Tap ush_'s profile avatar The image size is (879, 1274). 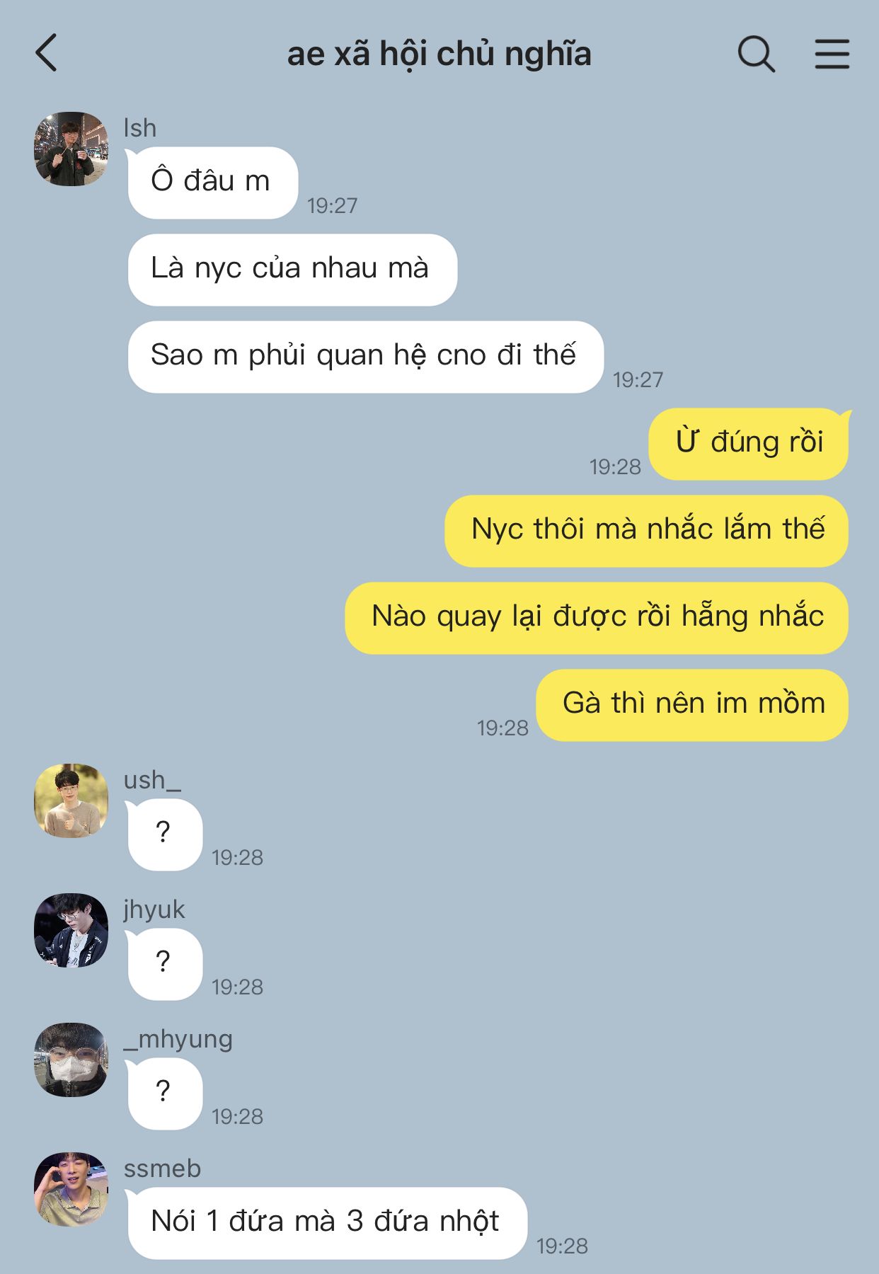(71, 800)
